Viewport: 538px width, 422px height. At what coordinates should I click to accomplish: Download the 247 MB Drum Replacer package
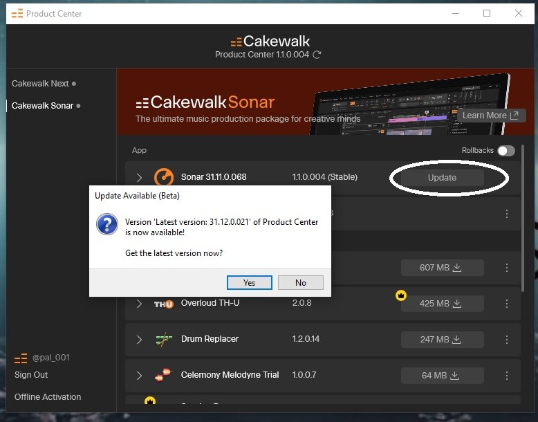coord(442,340)
